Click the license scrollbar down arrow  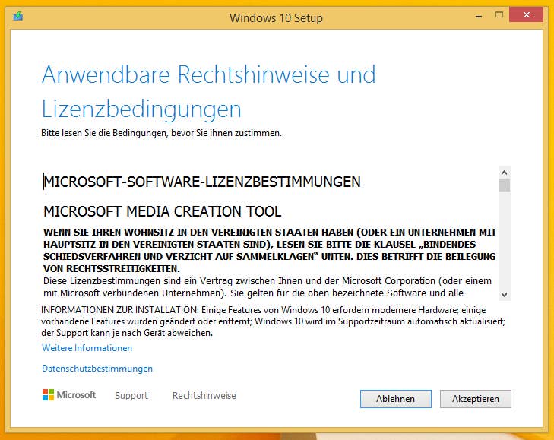504,293
